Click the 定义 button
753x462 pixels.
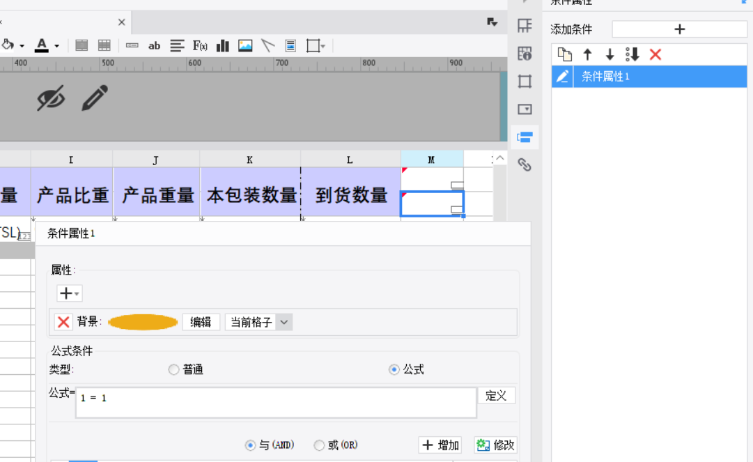click(496, 395)
